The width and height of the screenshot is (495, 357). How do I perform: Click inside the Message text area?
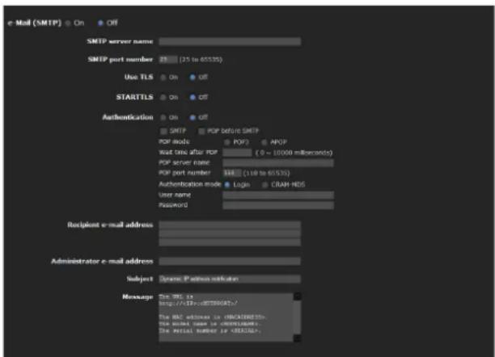(x=226, y=317)
